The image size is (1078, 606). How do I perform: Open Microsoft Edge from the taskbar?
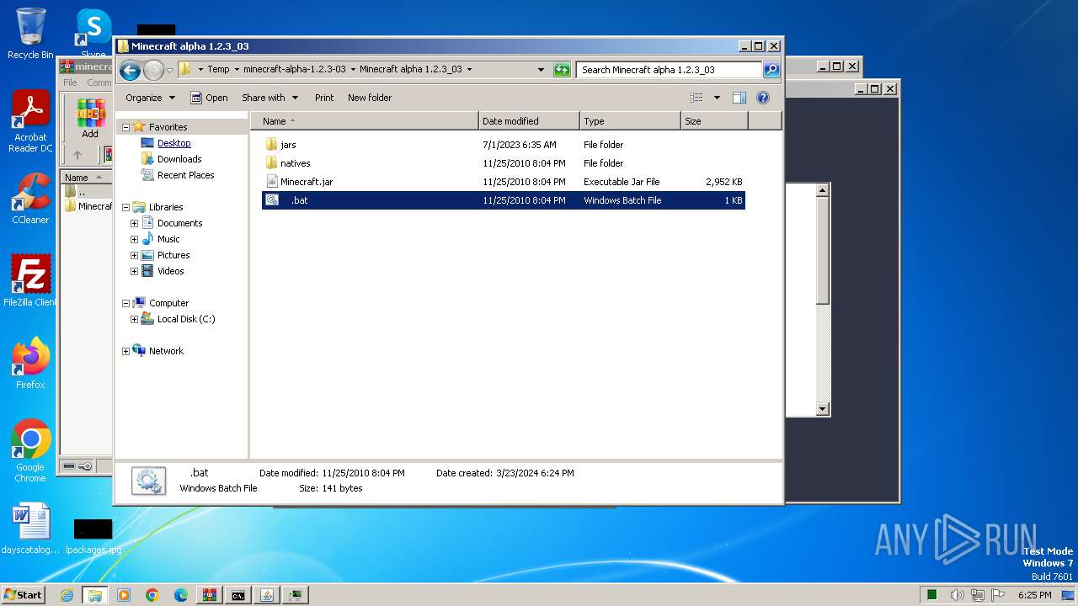point(181,595)
